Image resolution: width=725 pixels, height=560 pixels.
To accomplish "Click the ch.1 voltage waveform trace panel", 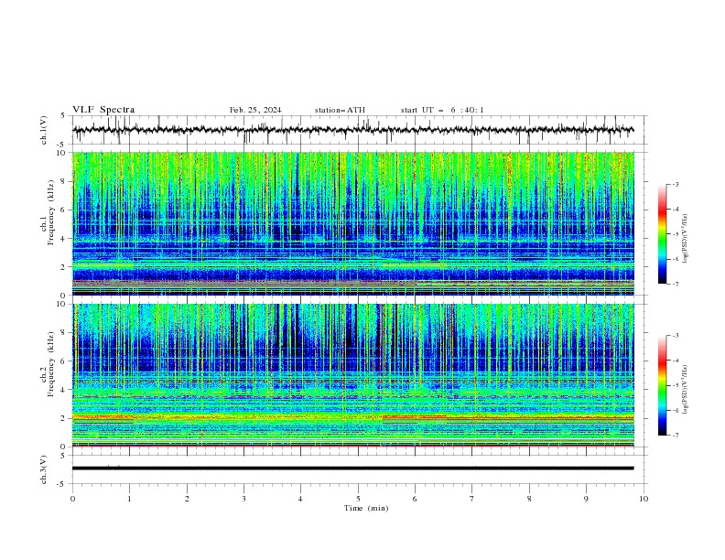I will click(358, 130).
